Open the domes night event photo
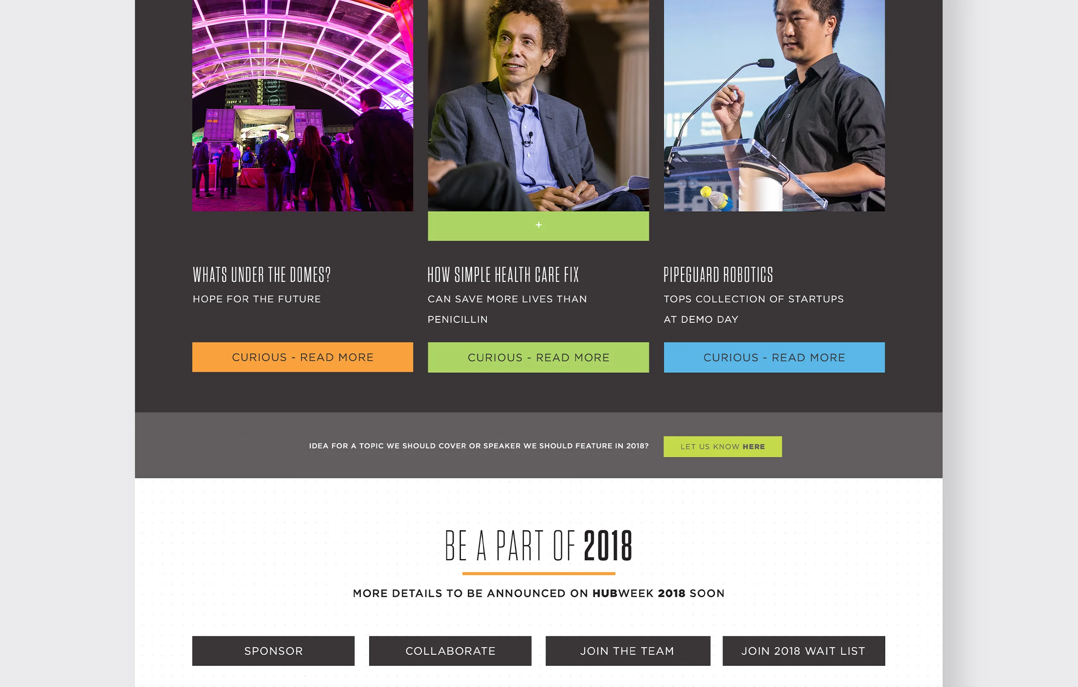This screenshot has width=1078, height=687. point(303,105)
